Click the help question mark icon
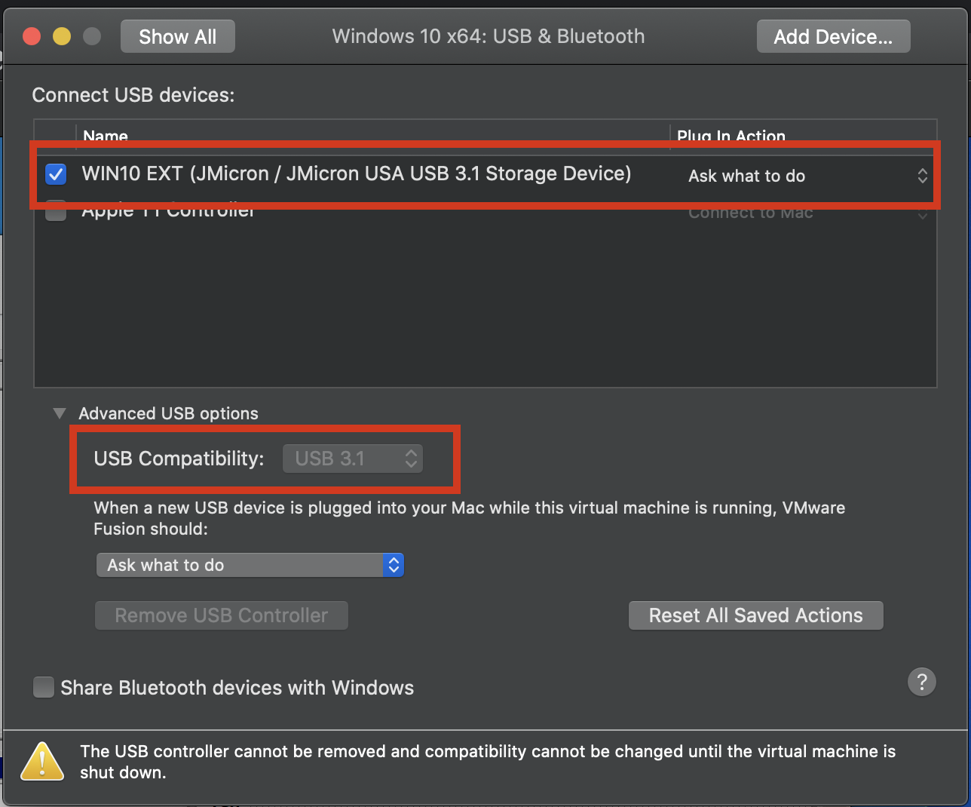The image size is (971, 807). click(x=921, y=682)
